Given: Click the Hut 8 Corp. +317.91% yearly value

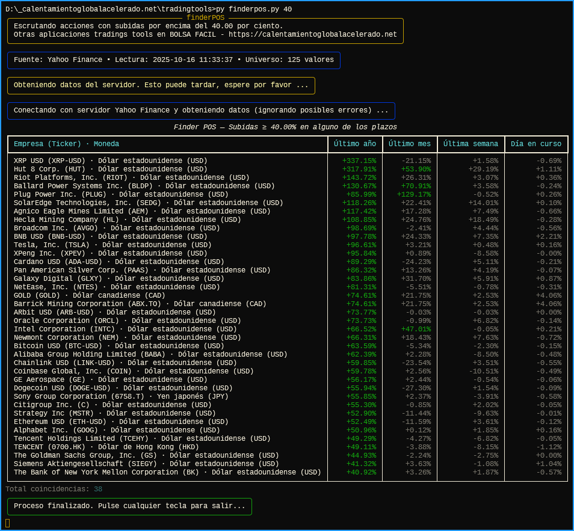Looking at the screenshot, I should (359, 169).
